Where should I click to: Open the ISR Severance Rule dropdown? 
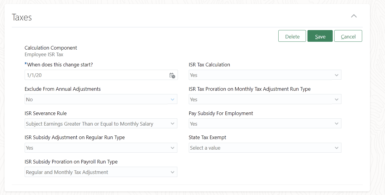(96, 124)
